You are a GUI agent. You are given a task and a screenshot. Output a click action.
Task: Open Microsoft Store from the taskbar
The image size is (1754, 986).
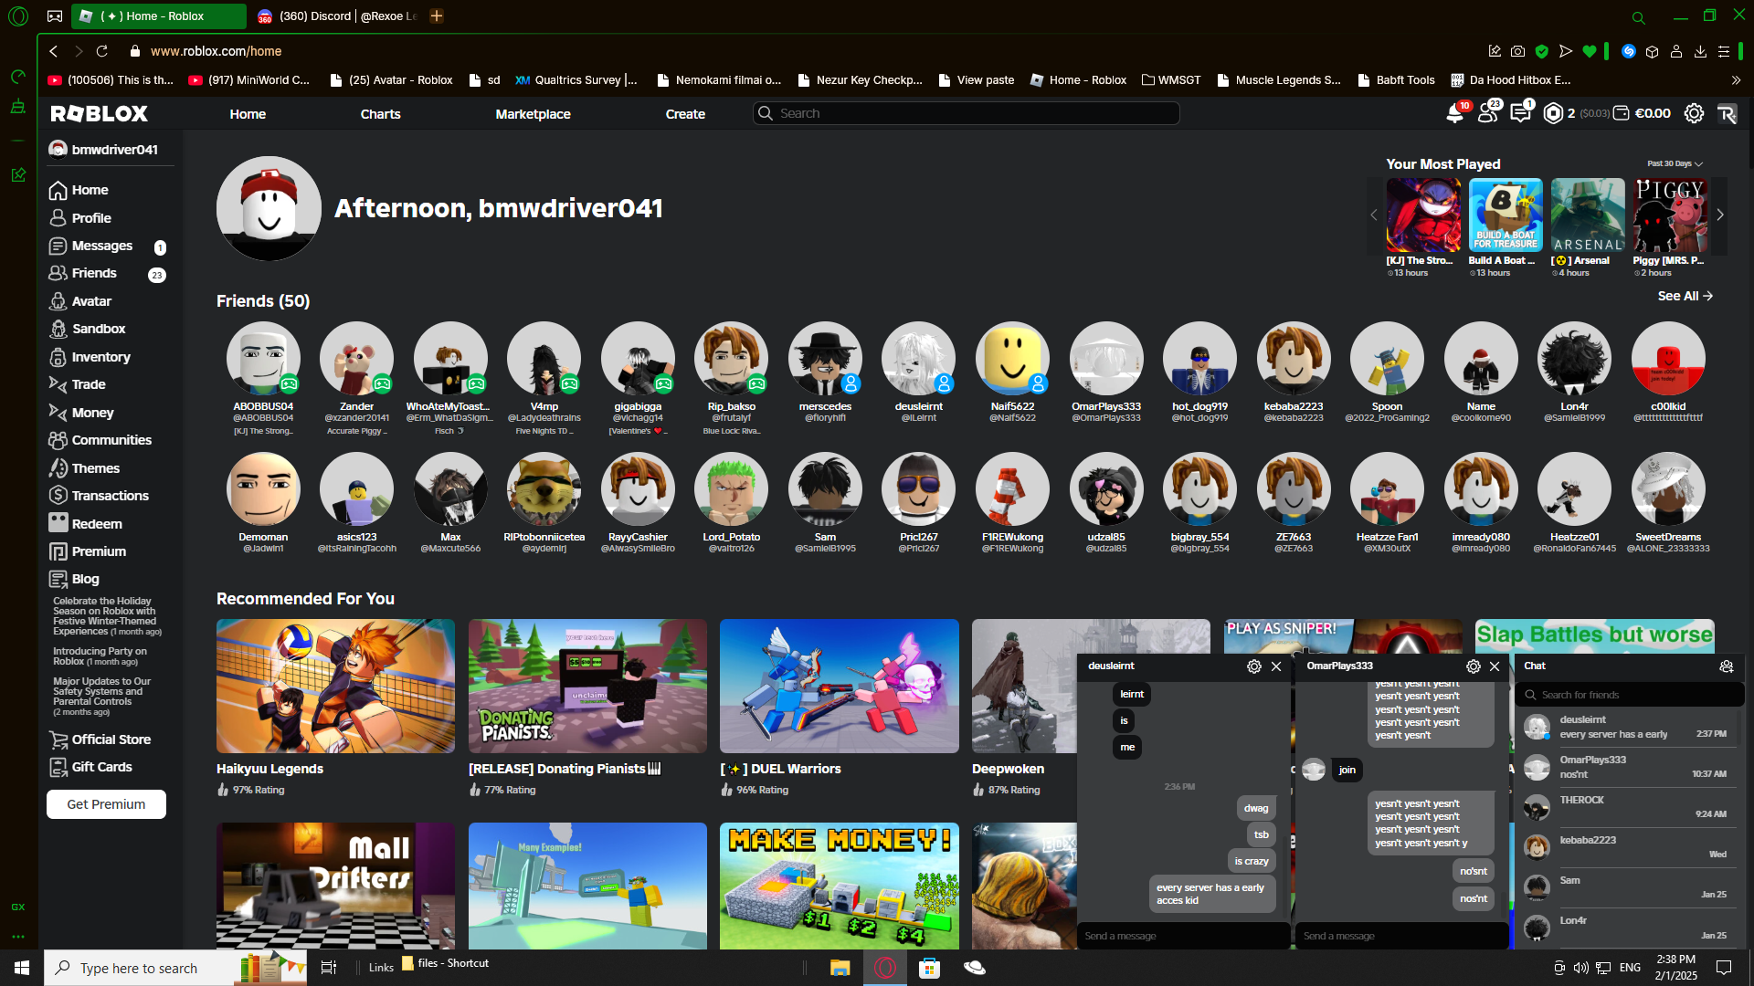pos(929,968)
